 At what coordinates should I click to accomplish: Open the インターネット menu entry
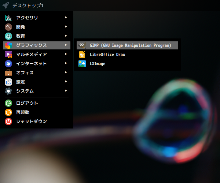click(37, 64)
